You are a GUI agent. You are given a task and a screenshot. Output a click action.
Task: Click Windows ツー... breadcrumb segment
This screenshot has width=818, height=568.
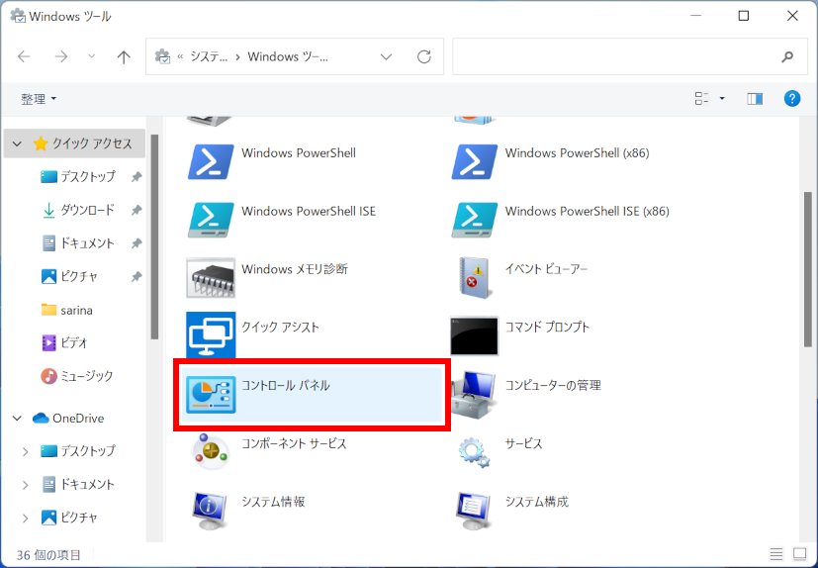tap(288, 56)
